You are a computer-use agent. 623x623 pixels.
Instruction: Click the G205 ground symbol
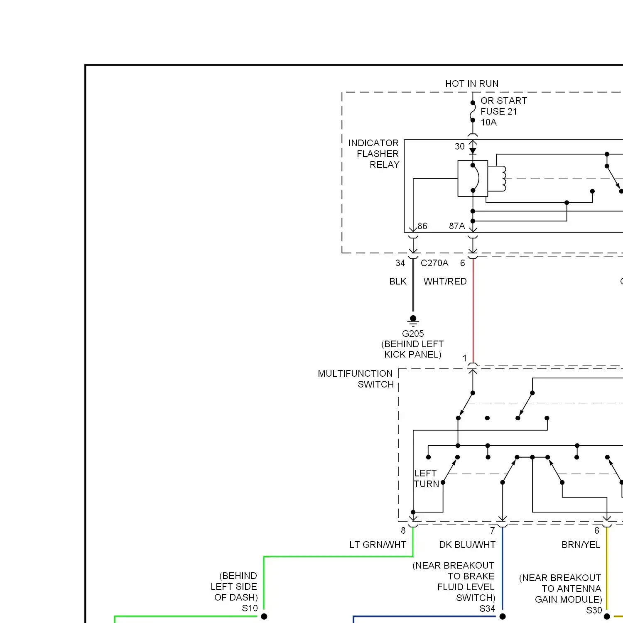[x=413, y=320]
